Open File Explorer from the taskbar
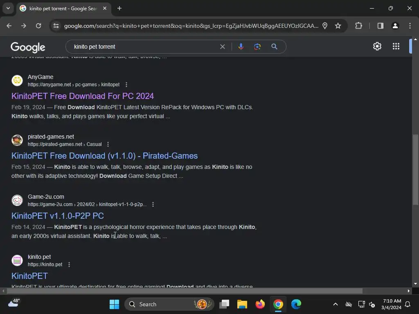Viewport: 419px width, 314px height. click(x=242, y=304)
